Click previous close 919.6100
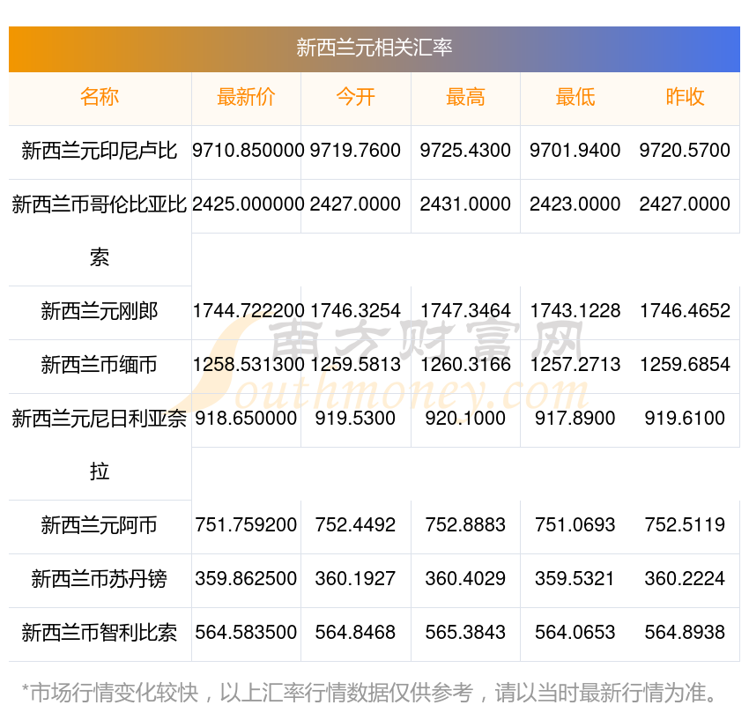This screenshot has width=749, height=720. pos(685,419)
